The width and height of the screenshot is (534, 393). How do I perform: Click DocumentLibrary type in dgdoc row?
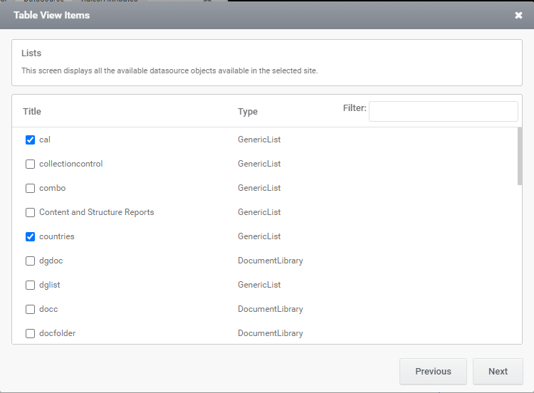coord(271,261)
